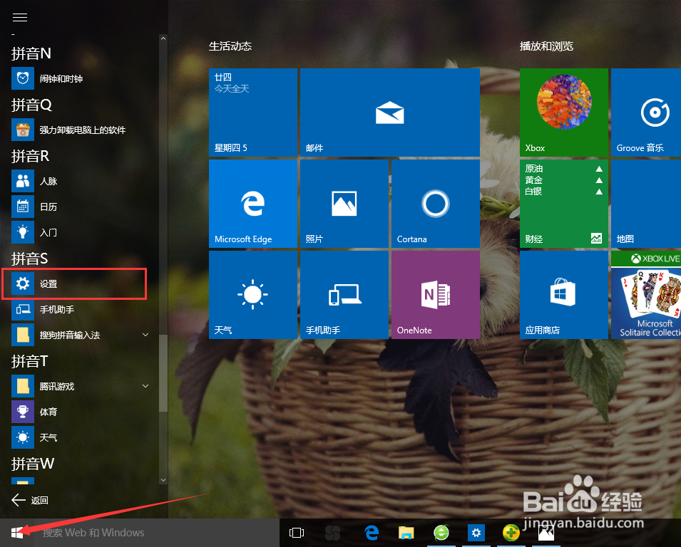Jump via 拼音N letter header

point(31,53)
